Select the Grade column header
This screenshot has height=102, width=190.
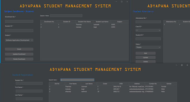click(x=105, y=84)
